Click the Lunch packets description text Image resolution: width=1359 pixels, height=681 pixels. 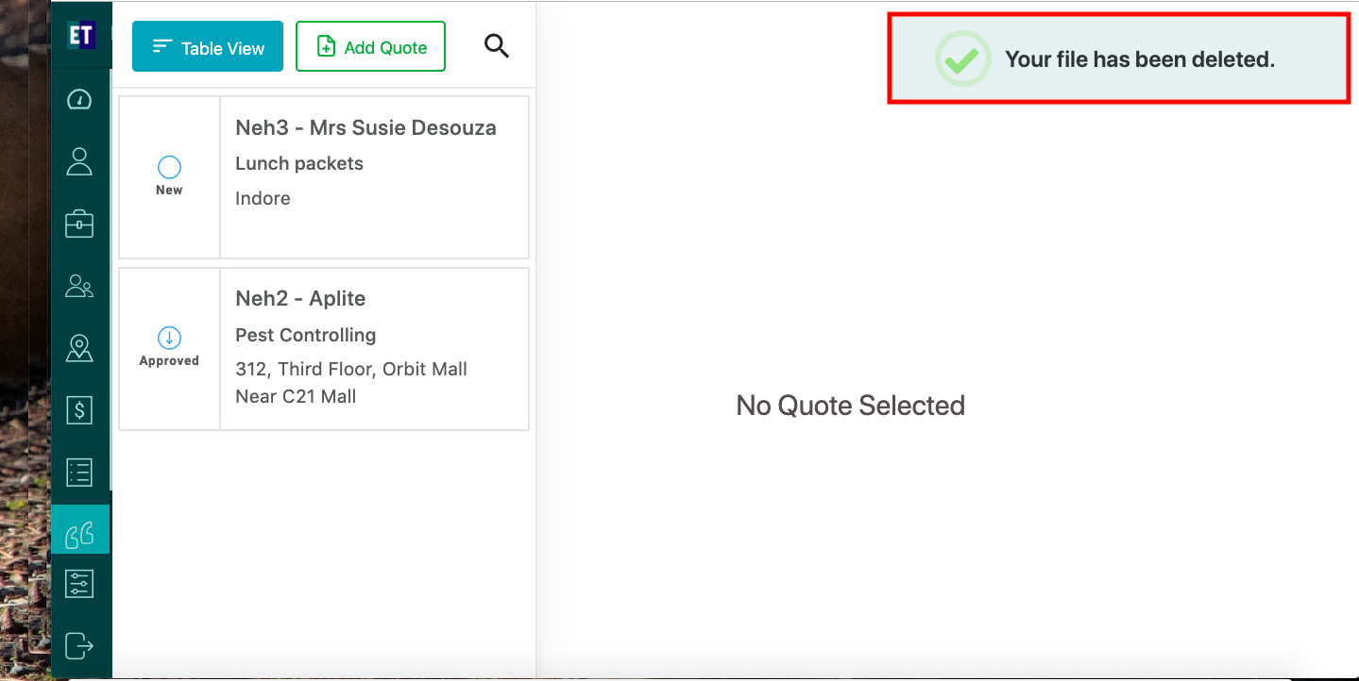point(299,163)
